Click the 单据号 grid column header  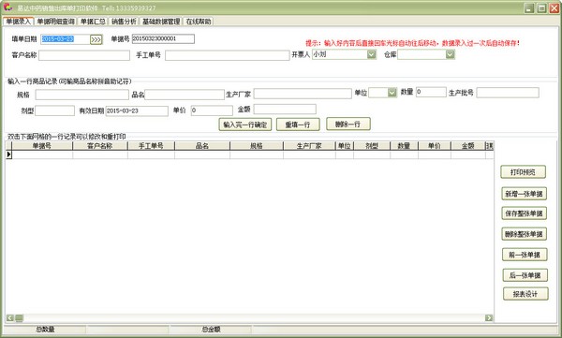point(42,146)
